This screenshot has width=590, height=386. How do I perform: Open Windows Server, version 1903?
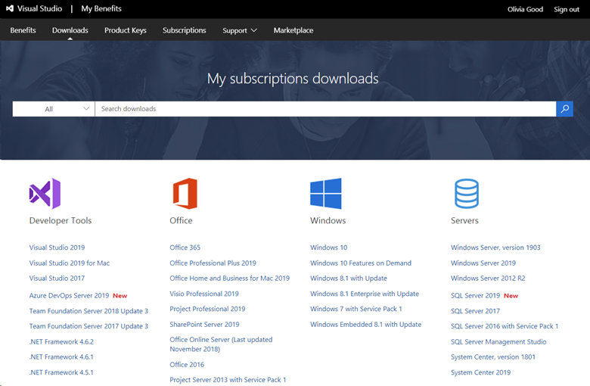pyautogui.click(x=495, y=247)
